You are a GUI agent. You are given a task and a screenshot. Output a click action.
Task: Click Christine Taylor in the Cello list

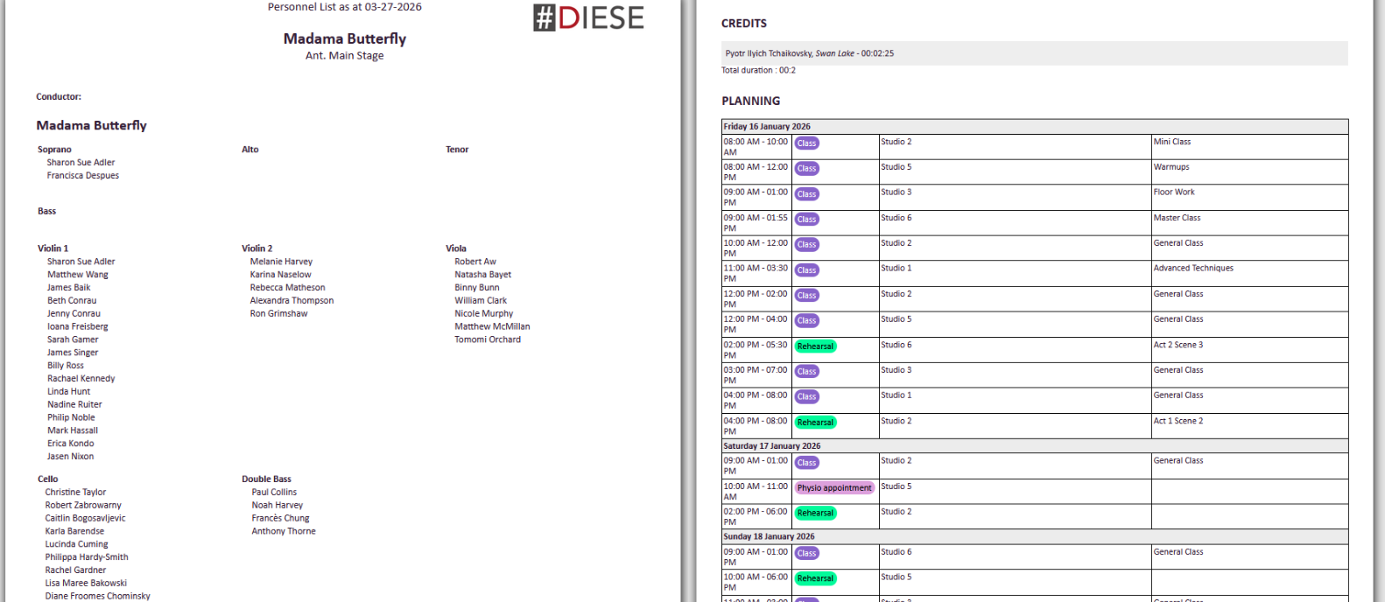(x=75, y=493)
